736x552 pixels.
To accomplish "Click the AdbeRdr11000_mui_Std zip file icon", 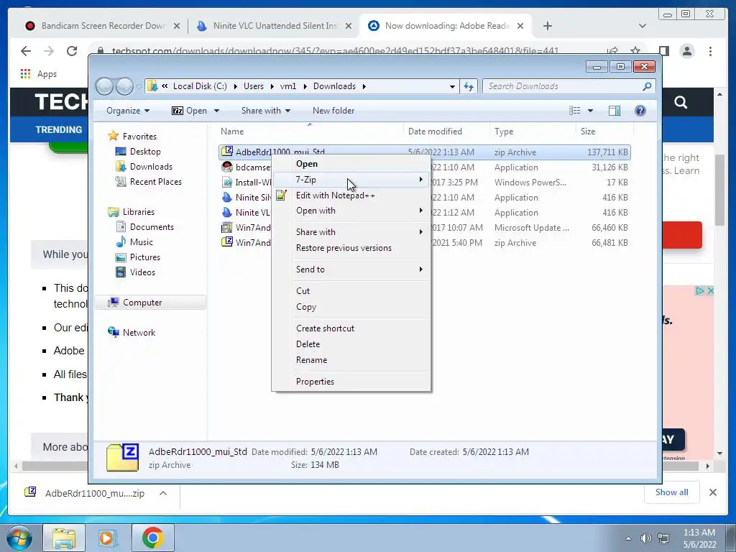I will [227, 152].
